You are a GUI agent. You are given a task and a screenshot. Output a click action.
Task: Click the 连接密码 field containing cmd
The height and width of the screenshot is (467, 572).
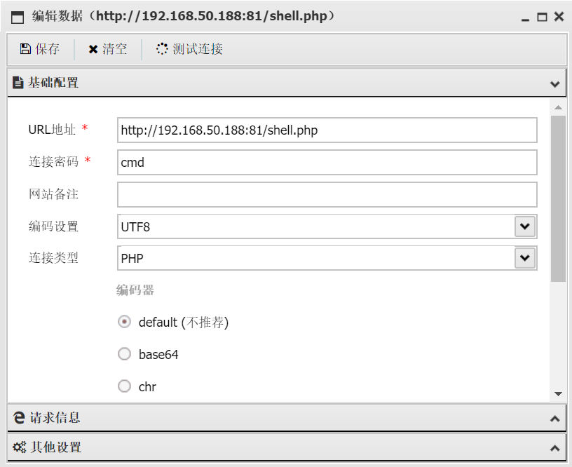(327, 162)
